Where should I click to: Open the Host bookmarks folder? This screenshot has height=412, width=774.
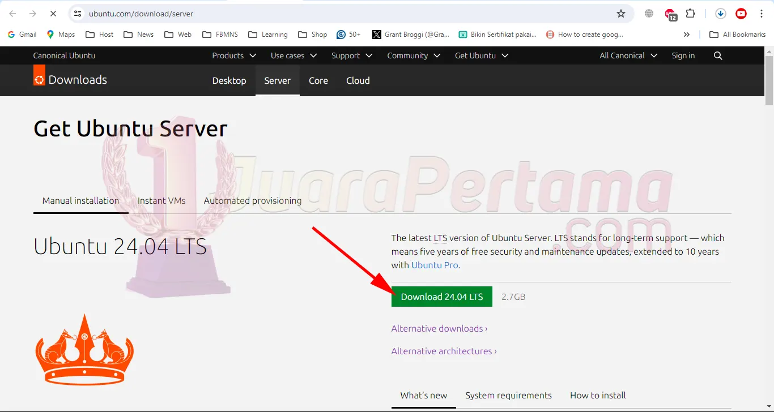click(x=100, y=35)
